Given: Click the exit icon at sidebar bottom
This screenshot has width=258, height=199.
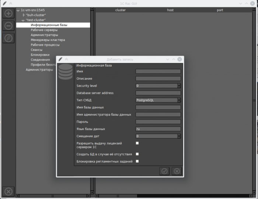Looking at the screenshot, I should pos(8,191).
